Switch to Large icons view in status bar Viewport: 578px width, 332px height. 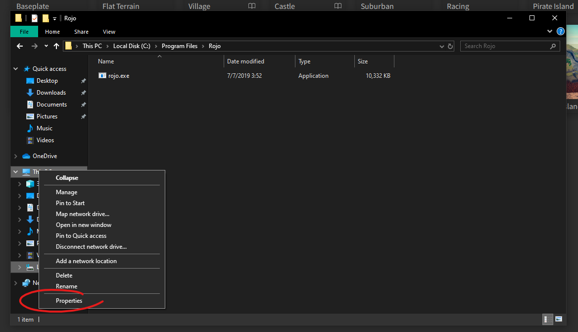click(559, 319)
